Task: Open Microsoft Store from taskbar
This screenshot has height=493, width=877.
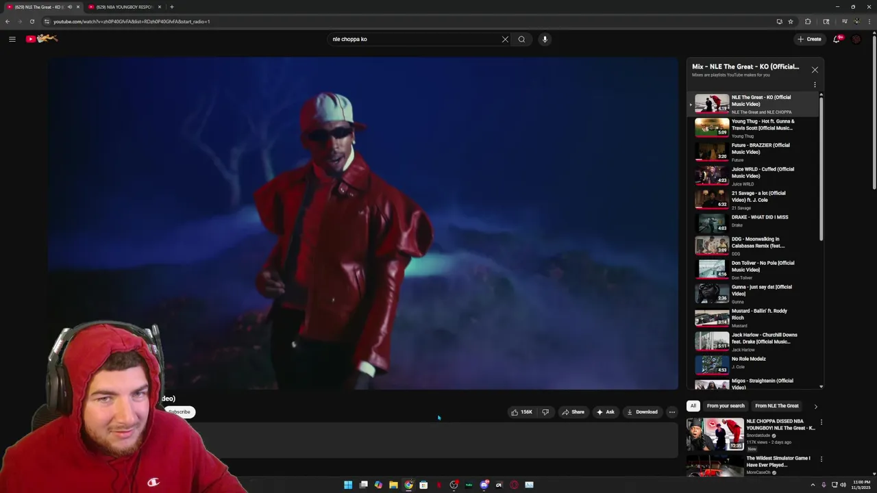Action: [423, 485]
